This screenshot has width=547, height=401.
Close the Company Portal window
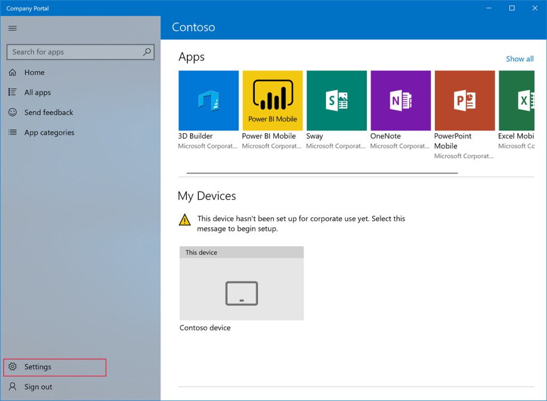coord(535,8)
